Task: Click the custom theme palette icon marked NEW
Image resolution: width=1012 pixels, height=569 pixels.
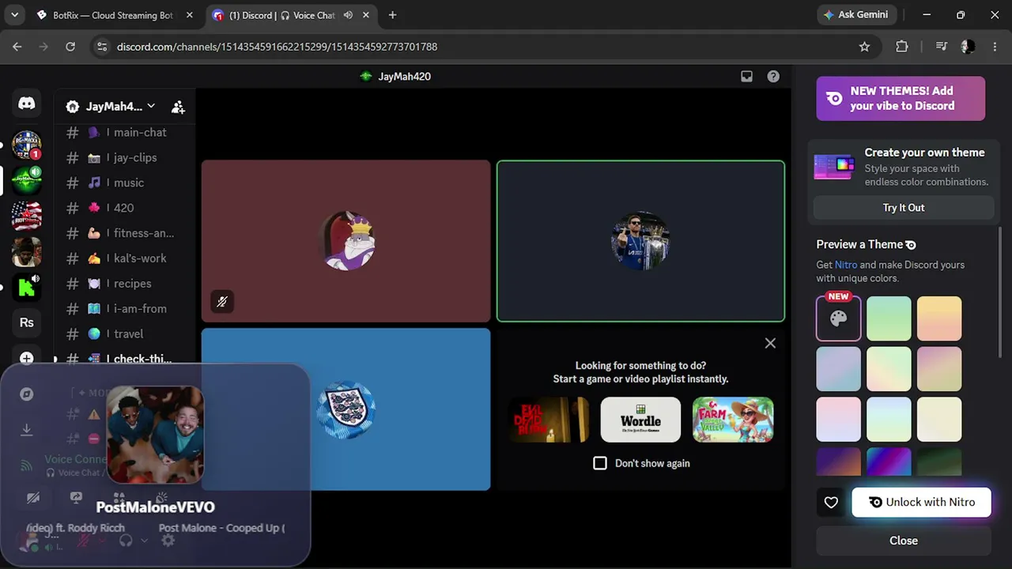Action: point(838,318)
